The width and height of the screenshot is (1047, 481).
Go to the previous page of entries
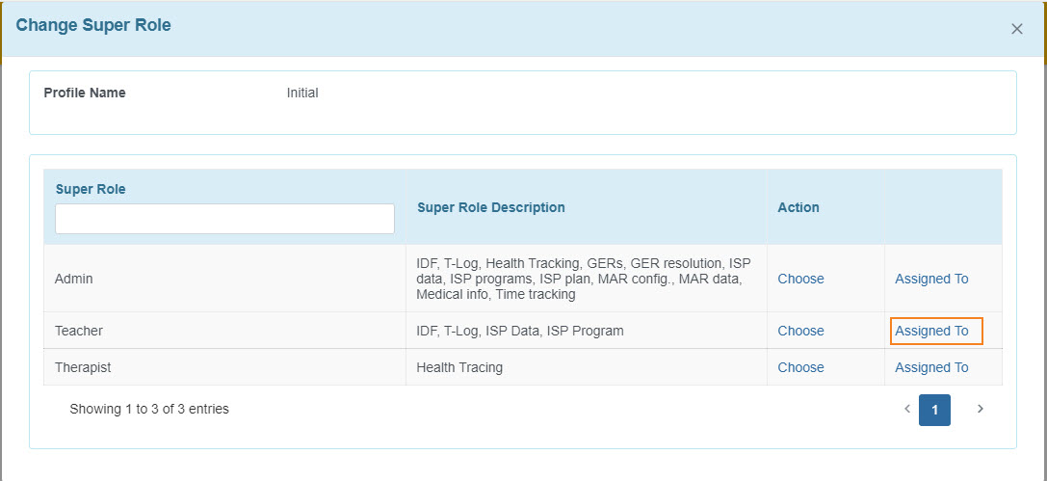pyautogui.click(x=906, y=409)
